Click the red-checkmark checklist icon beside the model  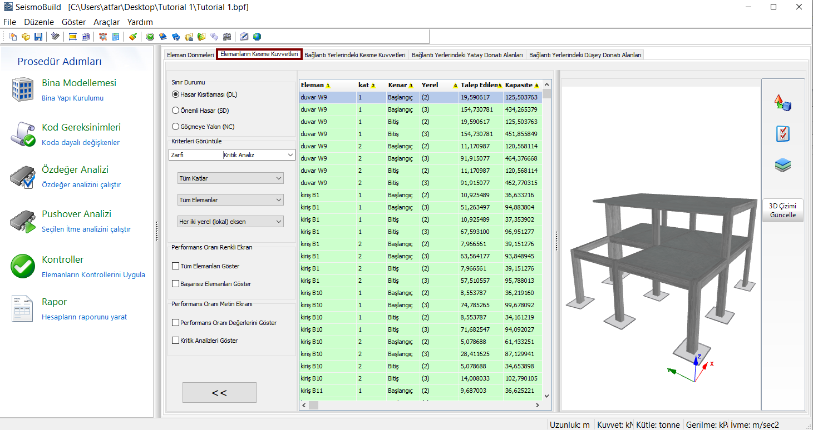(782, 134)
